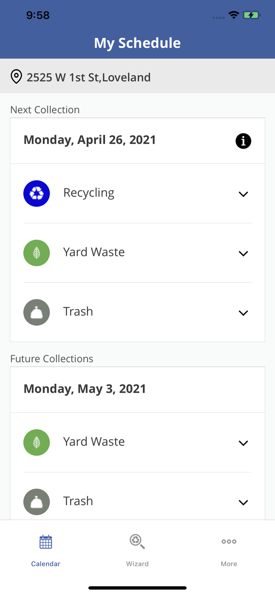The width and height of the screenshot is (275, 595).
Task: Click the Trash icon under Monday, May 3
Action: pos(37,501)
